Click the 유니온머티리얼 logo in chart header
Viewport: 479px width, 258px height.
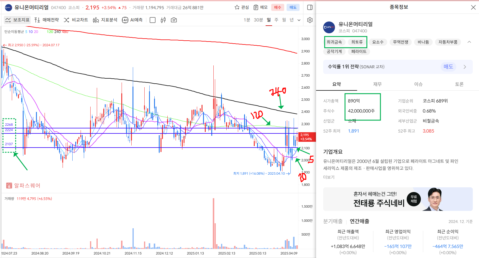(x=9, y=7)
